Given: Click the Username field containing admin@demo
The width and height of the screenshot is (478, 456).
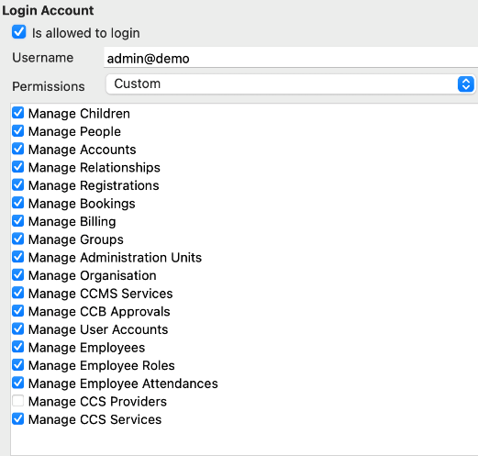Looking at the screenshot, I should pyautogui.click(x=291, y=58).
